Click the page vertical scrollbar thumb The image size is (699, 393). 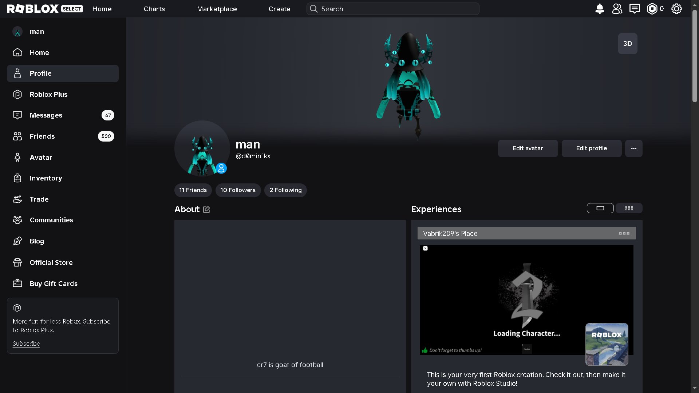[695, 56]
